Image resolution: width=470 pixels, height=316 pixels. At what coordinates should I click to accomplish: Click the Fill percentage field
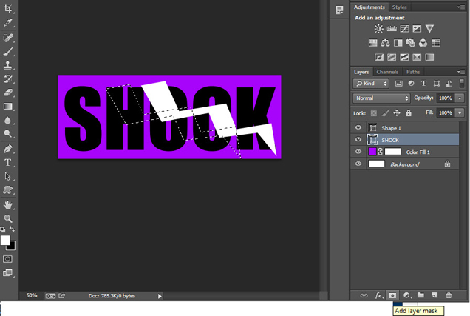coord(445,112)
